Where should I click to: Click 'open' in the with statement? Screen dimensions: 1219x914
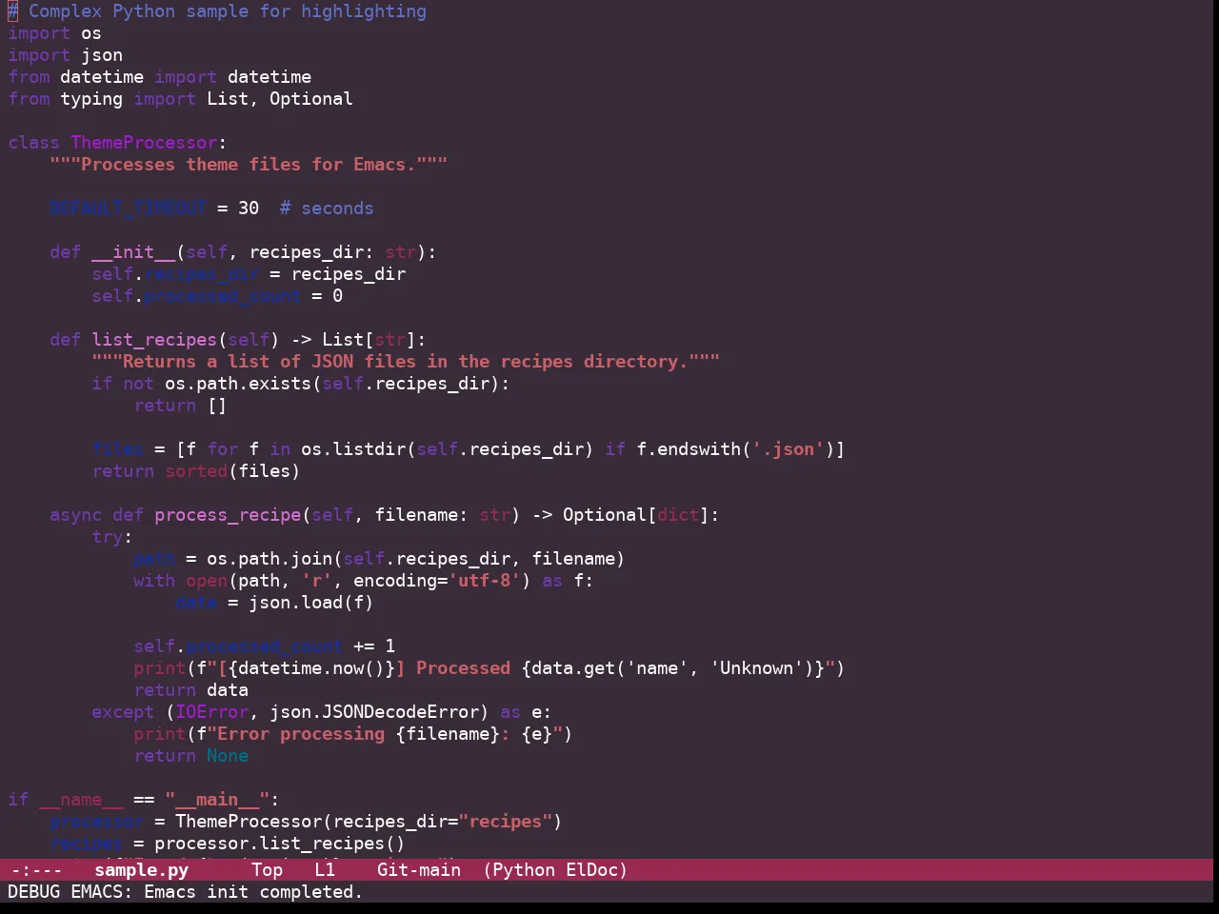[207, 581]
